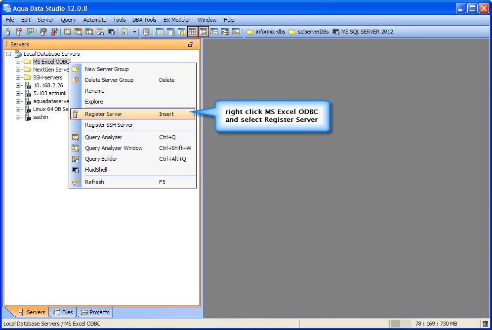Open the DBA Tools menu
The image size is (492, 330).
[144, 20]
